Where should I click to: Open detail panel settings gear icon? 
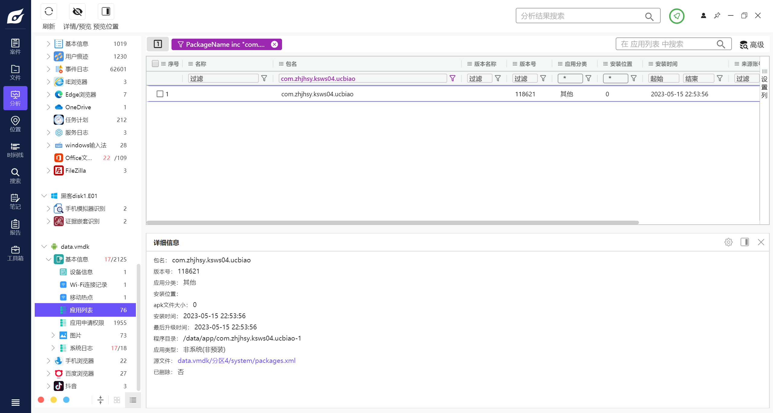pos(728,242)
